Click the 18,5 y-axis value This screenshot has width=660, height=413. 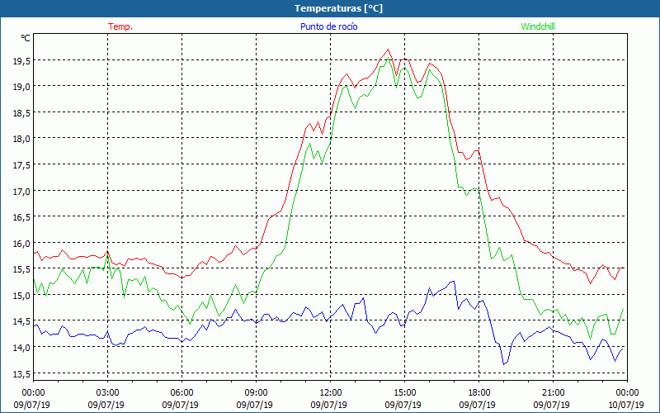21,113
